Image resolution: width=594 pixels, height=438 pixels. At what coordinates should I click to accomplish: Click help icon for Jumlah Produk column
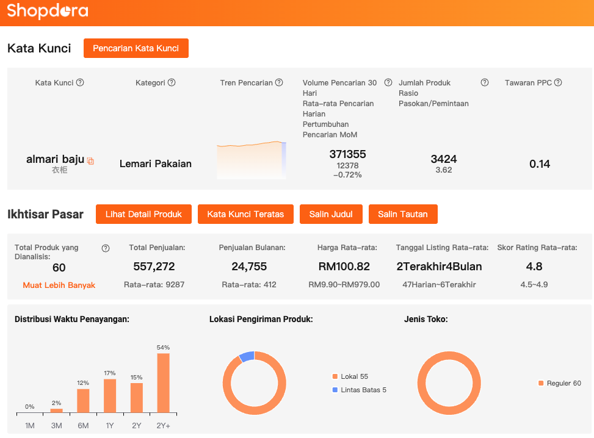coord(485,83)
